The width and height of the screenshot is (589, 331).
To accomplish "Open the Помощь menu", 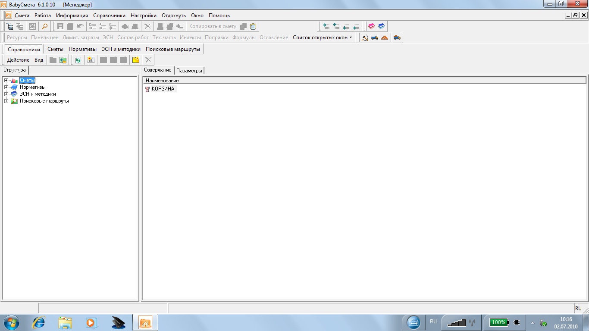I will (x=219, y=16).
